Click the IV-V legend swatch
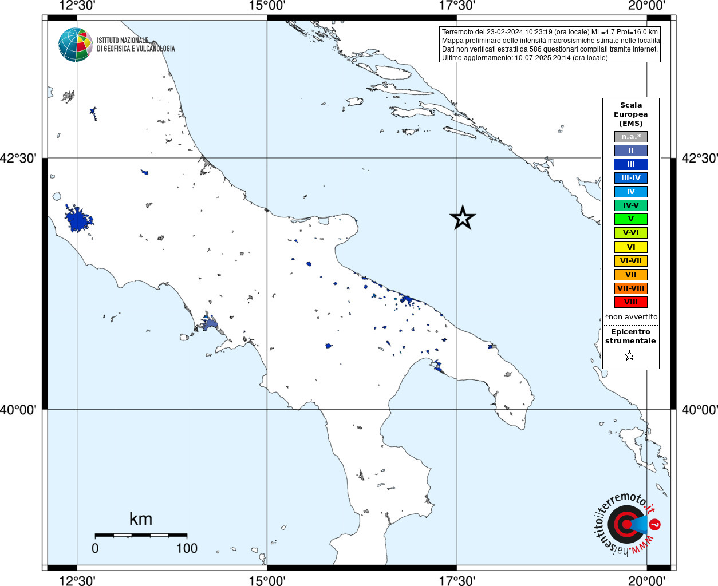Viewport: 718px width, 586px height. point(631,205)
